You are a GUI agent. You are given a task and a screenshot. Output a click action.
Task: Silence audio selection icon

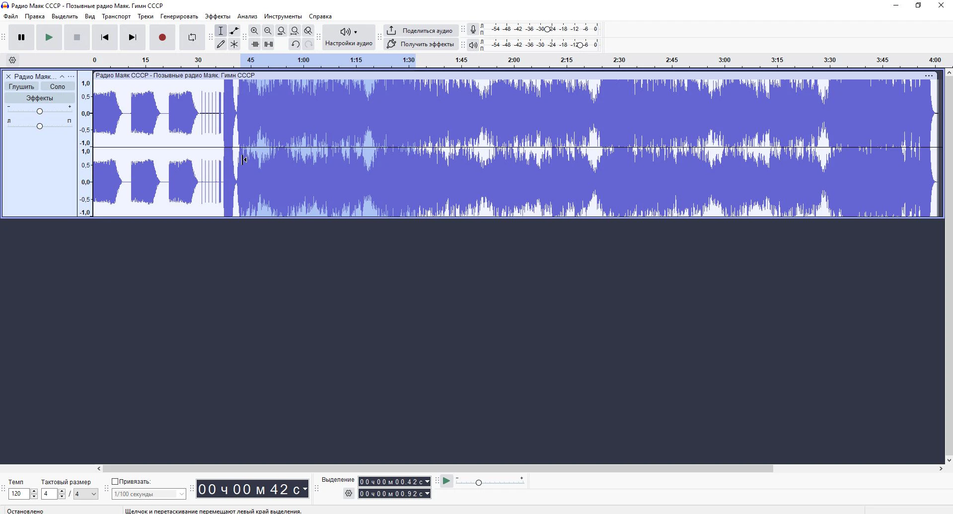tap(268, 44)
